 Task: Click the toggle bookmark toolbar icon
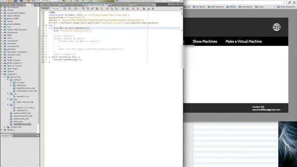pyautogui.click(x=116, y=8)
